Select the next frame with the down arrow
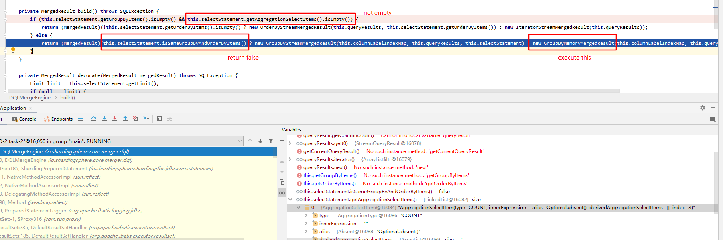Screen dimensions: 723x240 coord(260,141)
